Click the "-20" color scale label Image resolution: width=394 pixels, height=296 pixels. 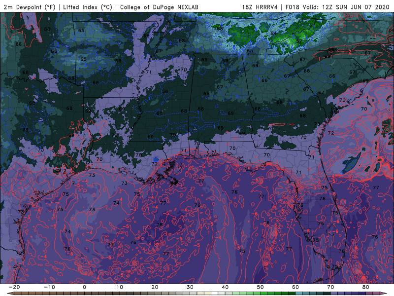[x=14, y=287]
